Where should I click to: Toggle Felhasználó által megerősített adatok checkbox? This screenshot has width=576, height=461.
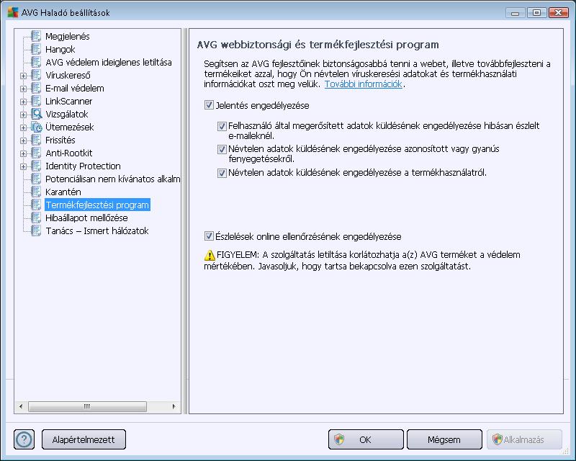(x=222, y=126)
